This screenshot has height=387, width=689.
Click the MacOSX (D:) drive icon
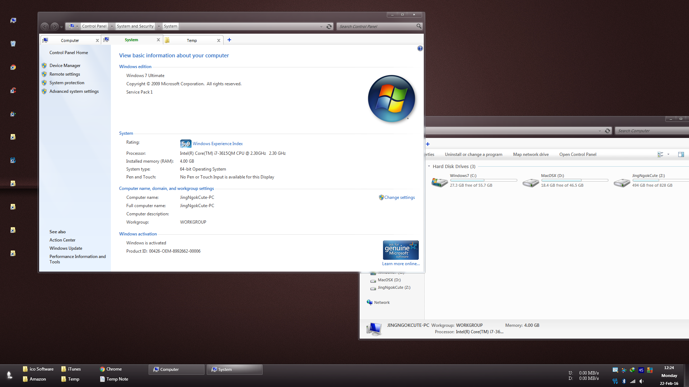[x=530, y=183]
